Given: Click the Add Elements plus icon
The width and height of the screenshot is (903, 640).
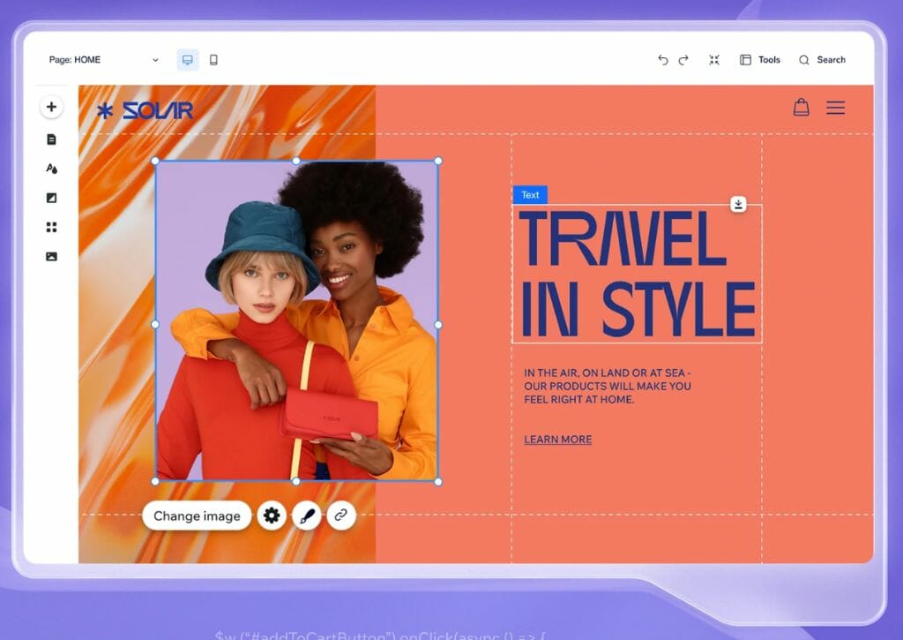Looking at the screenshot, I should tap(51, 107).
